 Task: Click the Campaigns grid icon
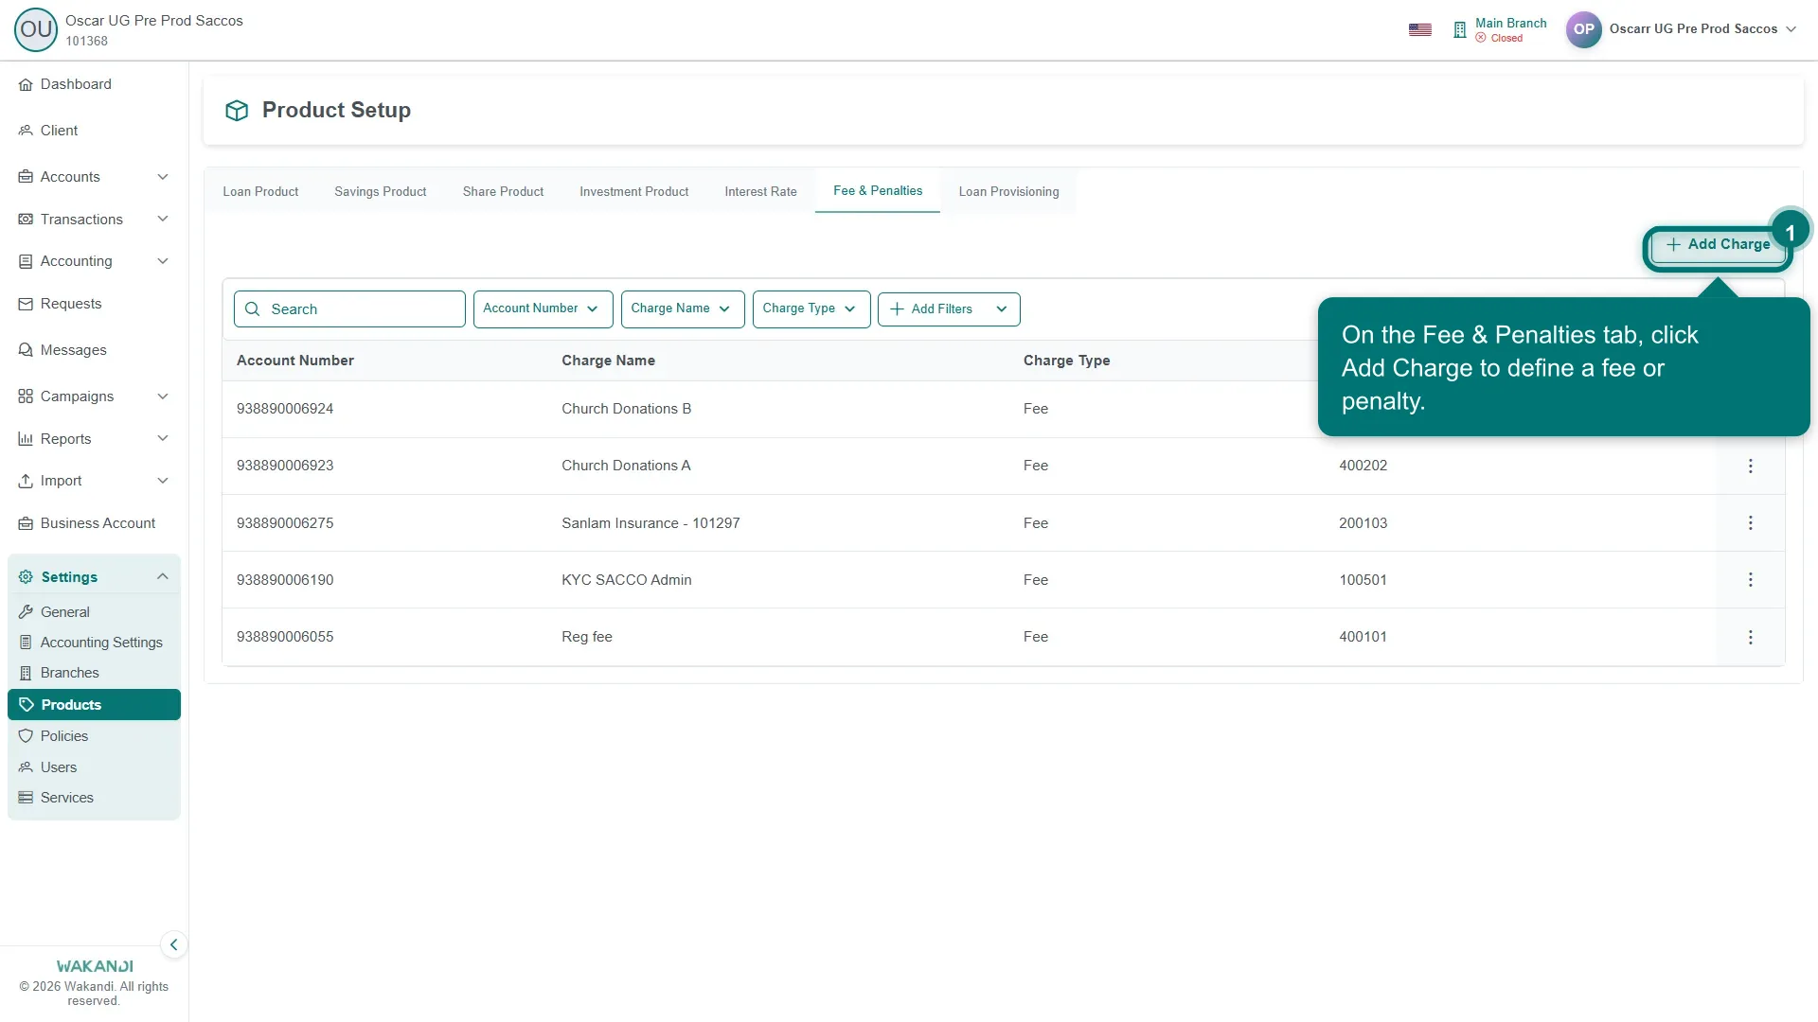[26, 396]
